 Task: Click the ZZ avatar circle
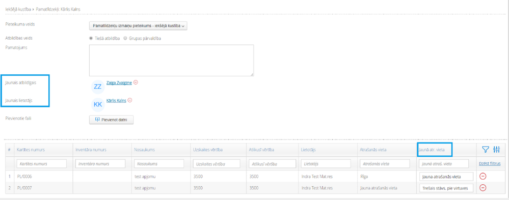pos(98,87)
